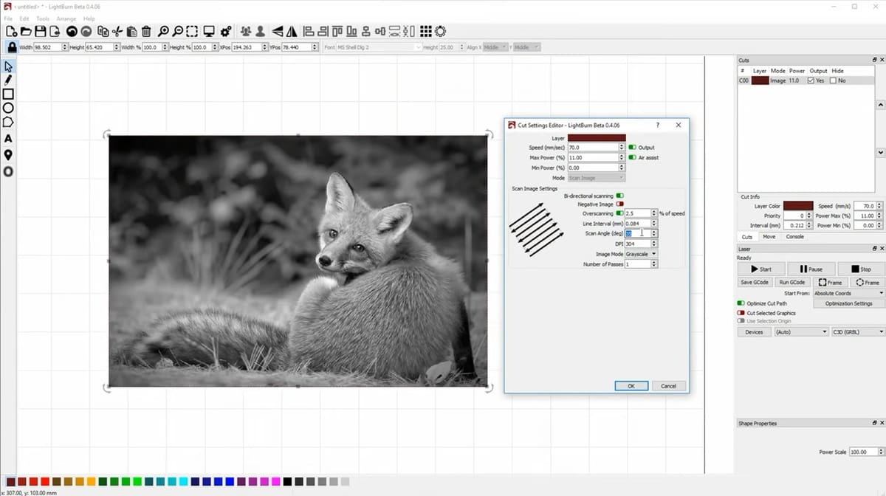Open the Settings gears icon
Image resolution: width=886 pixels, height=496 pixels.
pyautogui.click(x=226, y=31)
